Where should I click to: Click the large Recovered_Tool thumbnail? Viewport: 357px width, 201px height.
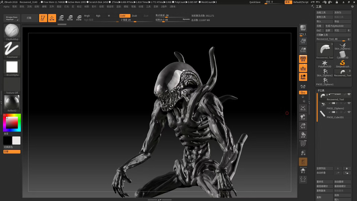(x=325, y=51)
